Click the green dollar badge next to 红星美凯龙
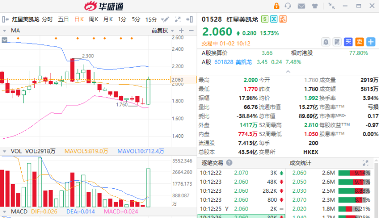The image size is (379, 218). 265,19
